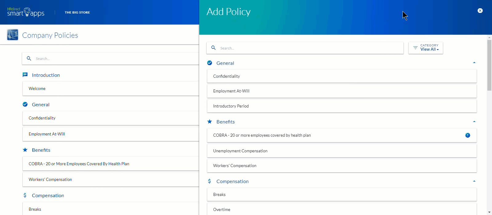Click Benefits star icon in Add Policy
The image size is (492, 215).
coord(210,122)
